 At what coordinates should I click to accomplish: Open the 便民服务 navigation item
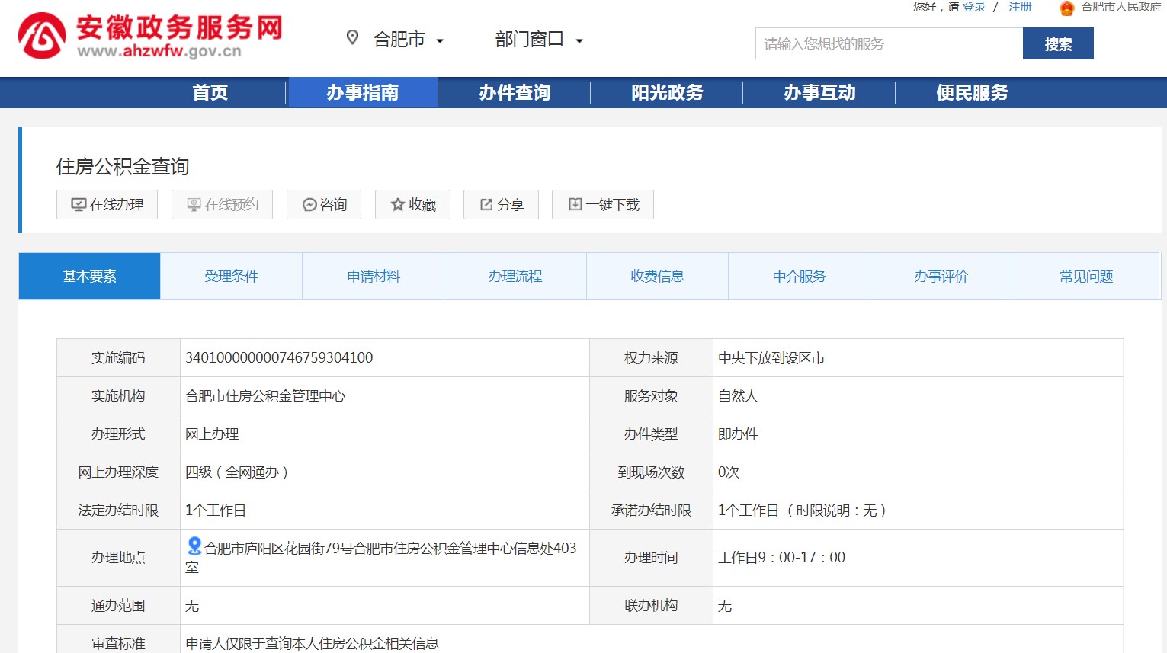coord(973,93)
